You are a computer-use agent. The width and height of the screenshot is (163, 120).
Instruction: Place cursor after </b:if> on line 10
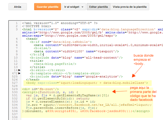pyautogui.click(x=43, y=54)
